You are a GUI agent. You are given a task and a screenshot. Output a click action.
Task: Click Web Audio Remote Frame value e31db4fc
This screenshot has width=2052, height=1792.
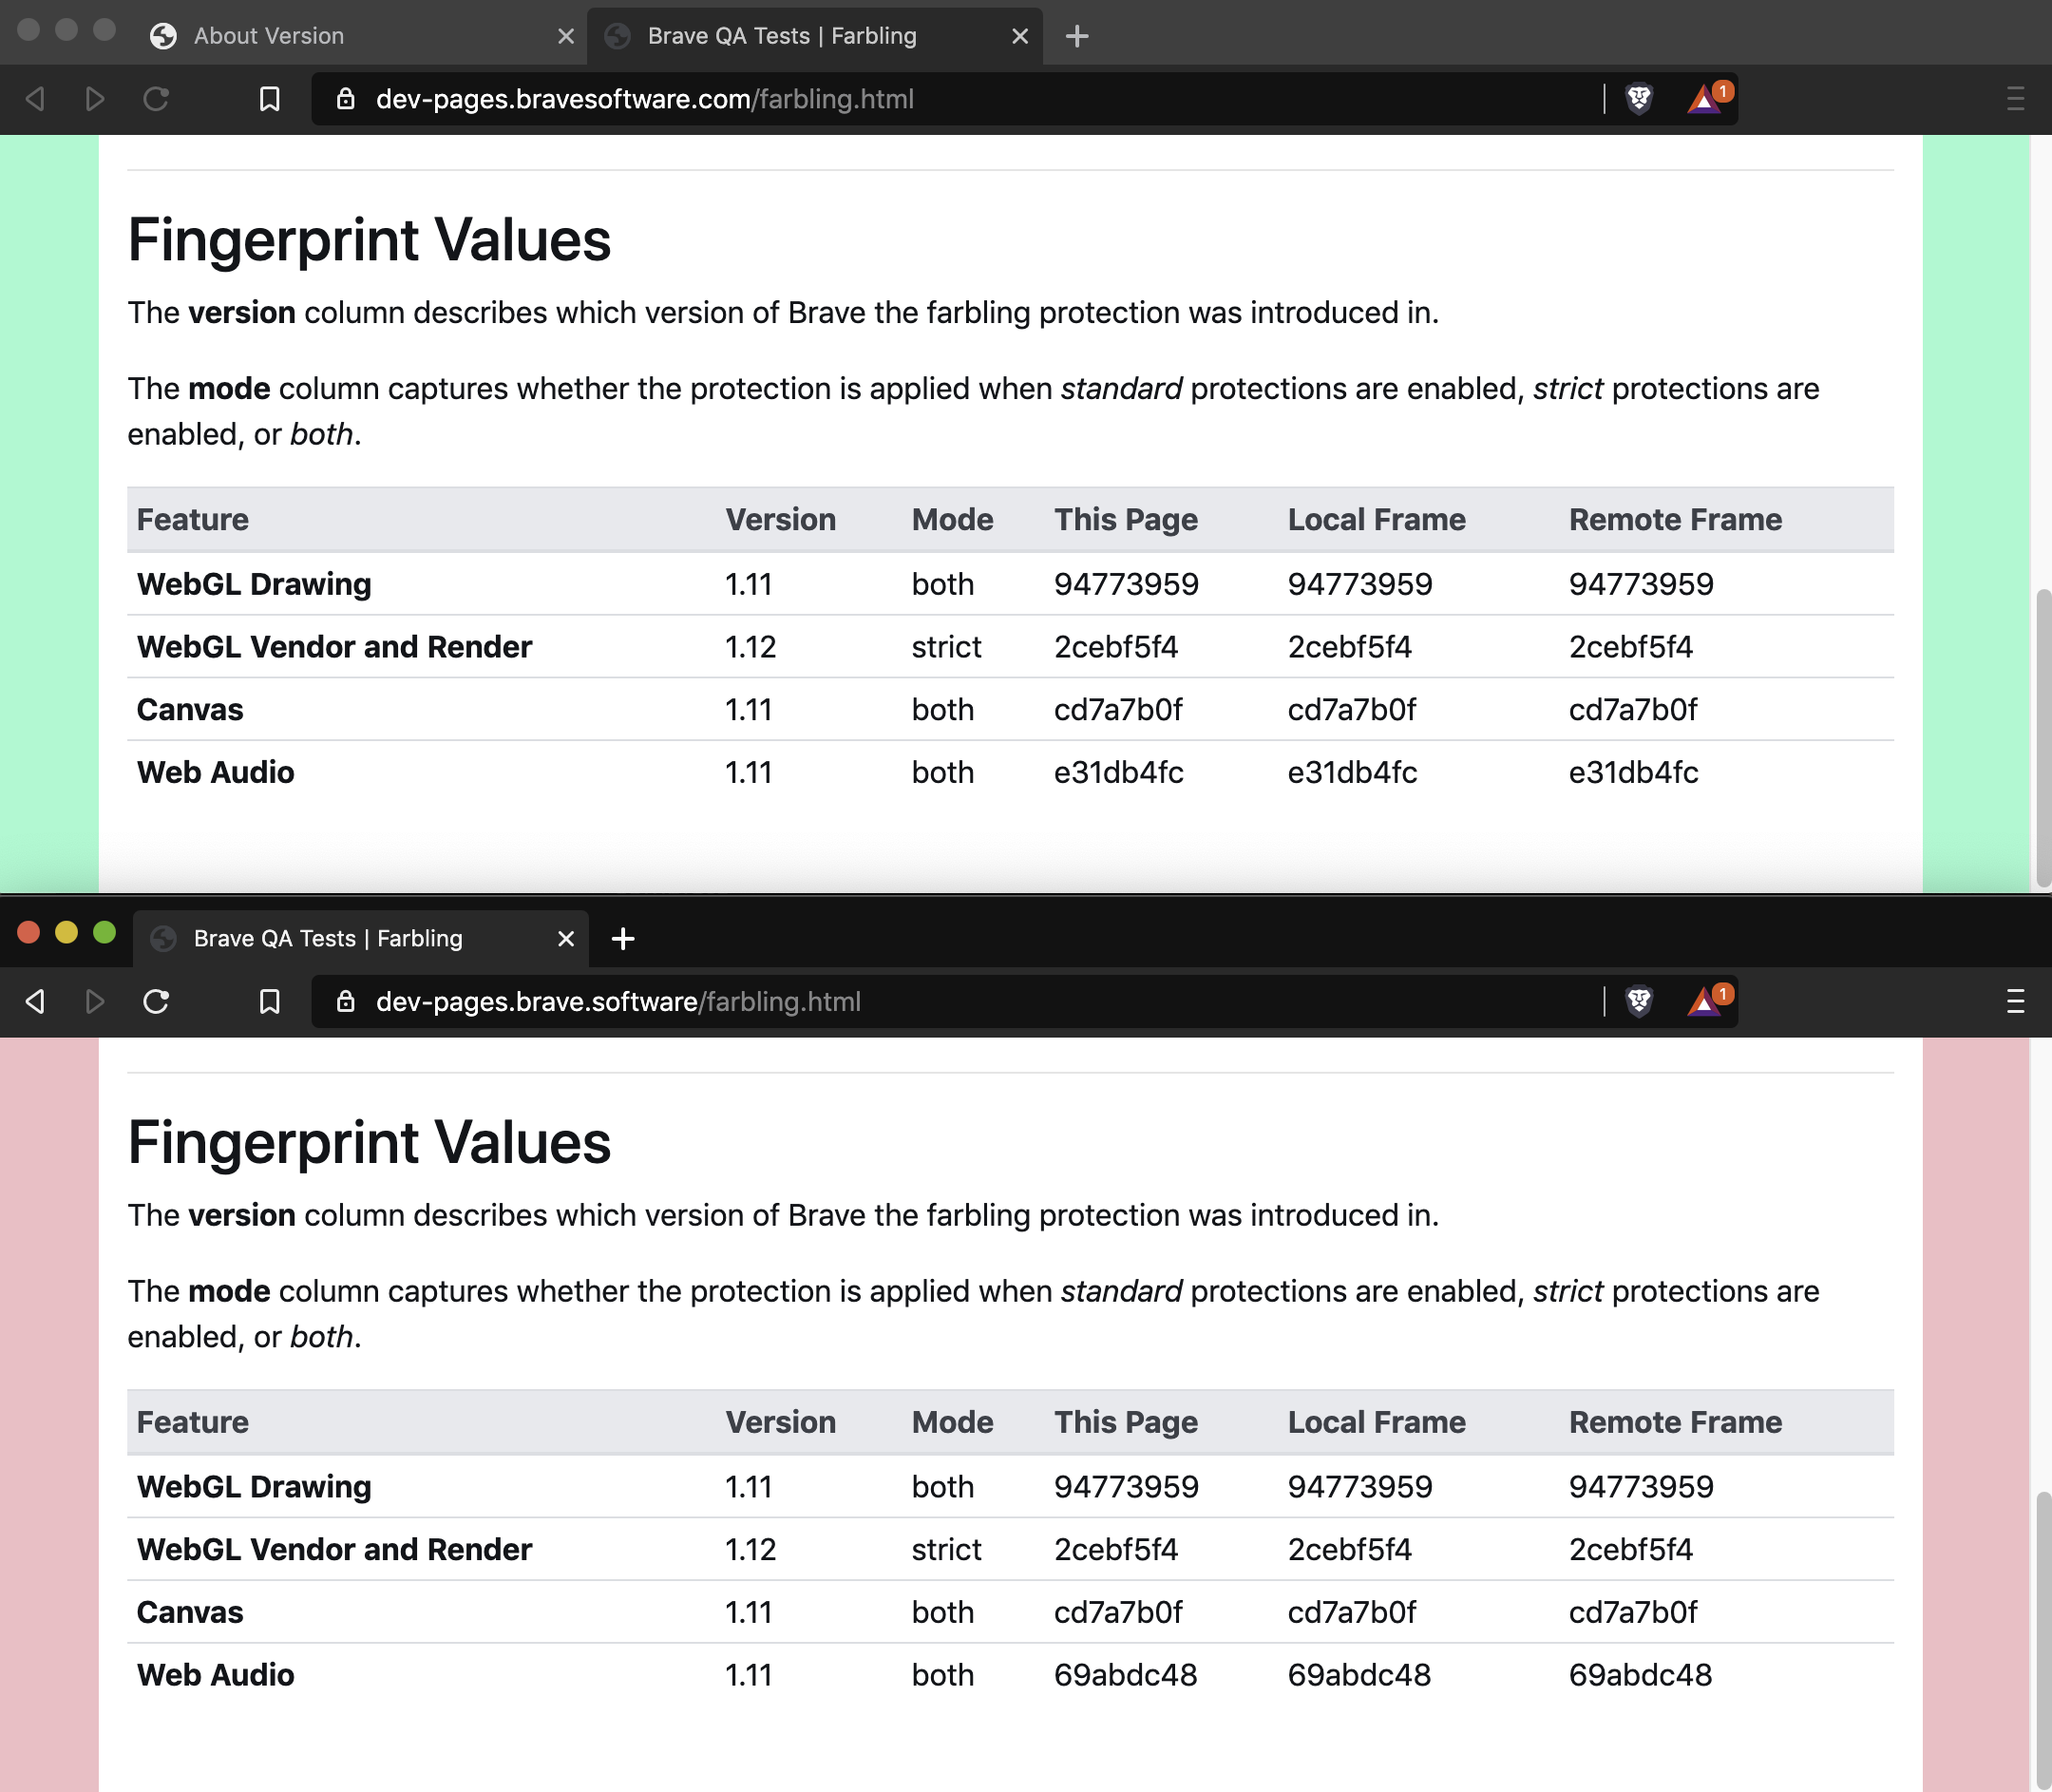pyautogui.click(x=1633, y=772)
